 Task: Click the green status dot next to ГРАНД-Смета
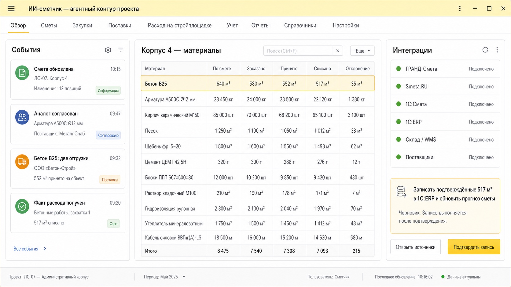[399, 69]
